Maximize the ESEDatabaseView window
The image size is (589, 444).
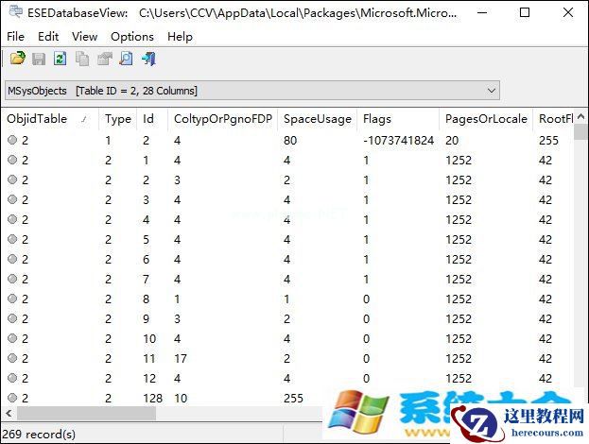point(525,13)
